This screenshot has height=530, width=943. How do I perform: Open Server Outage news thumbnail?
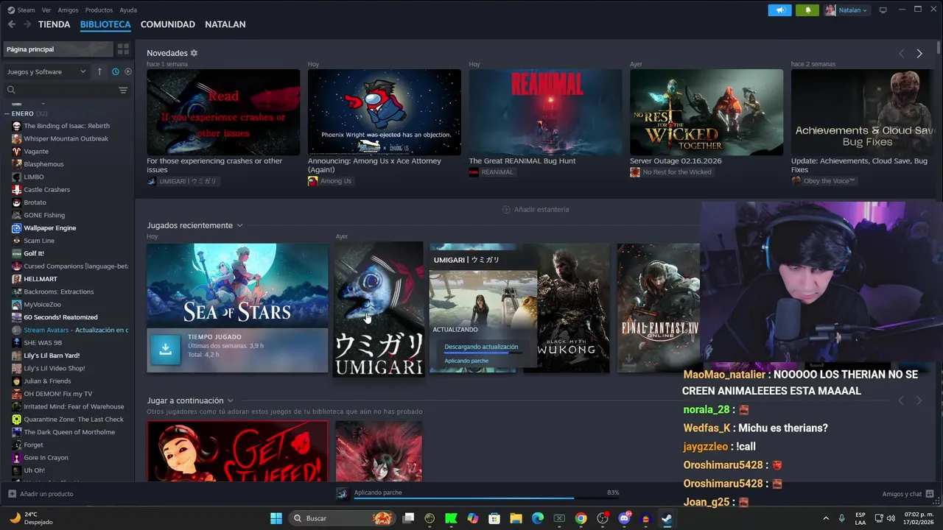point(707,112)
